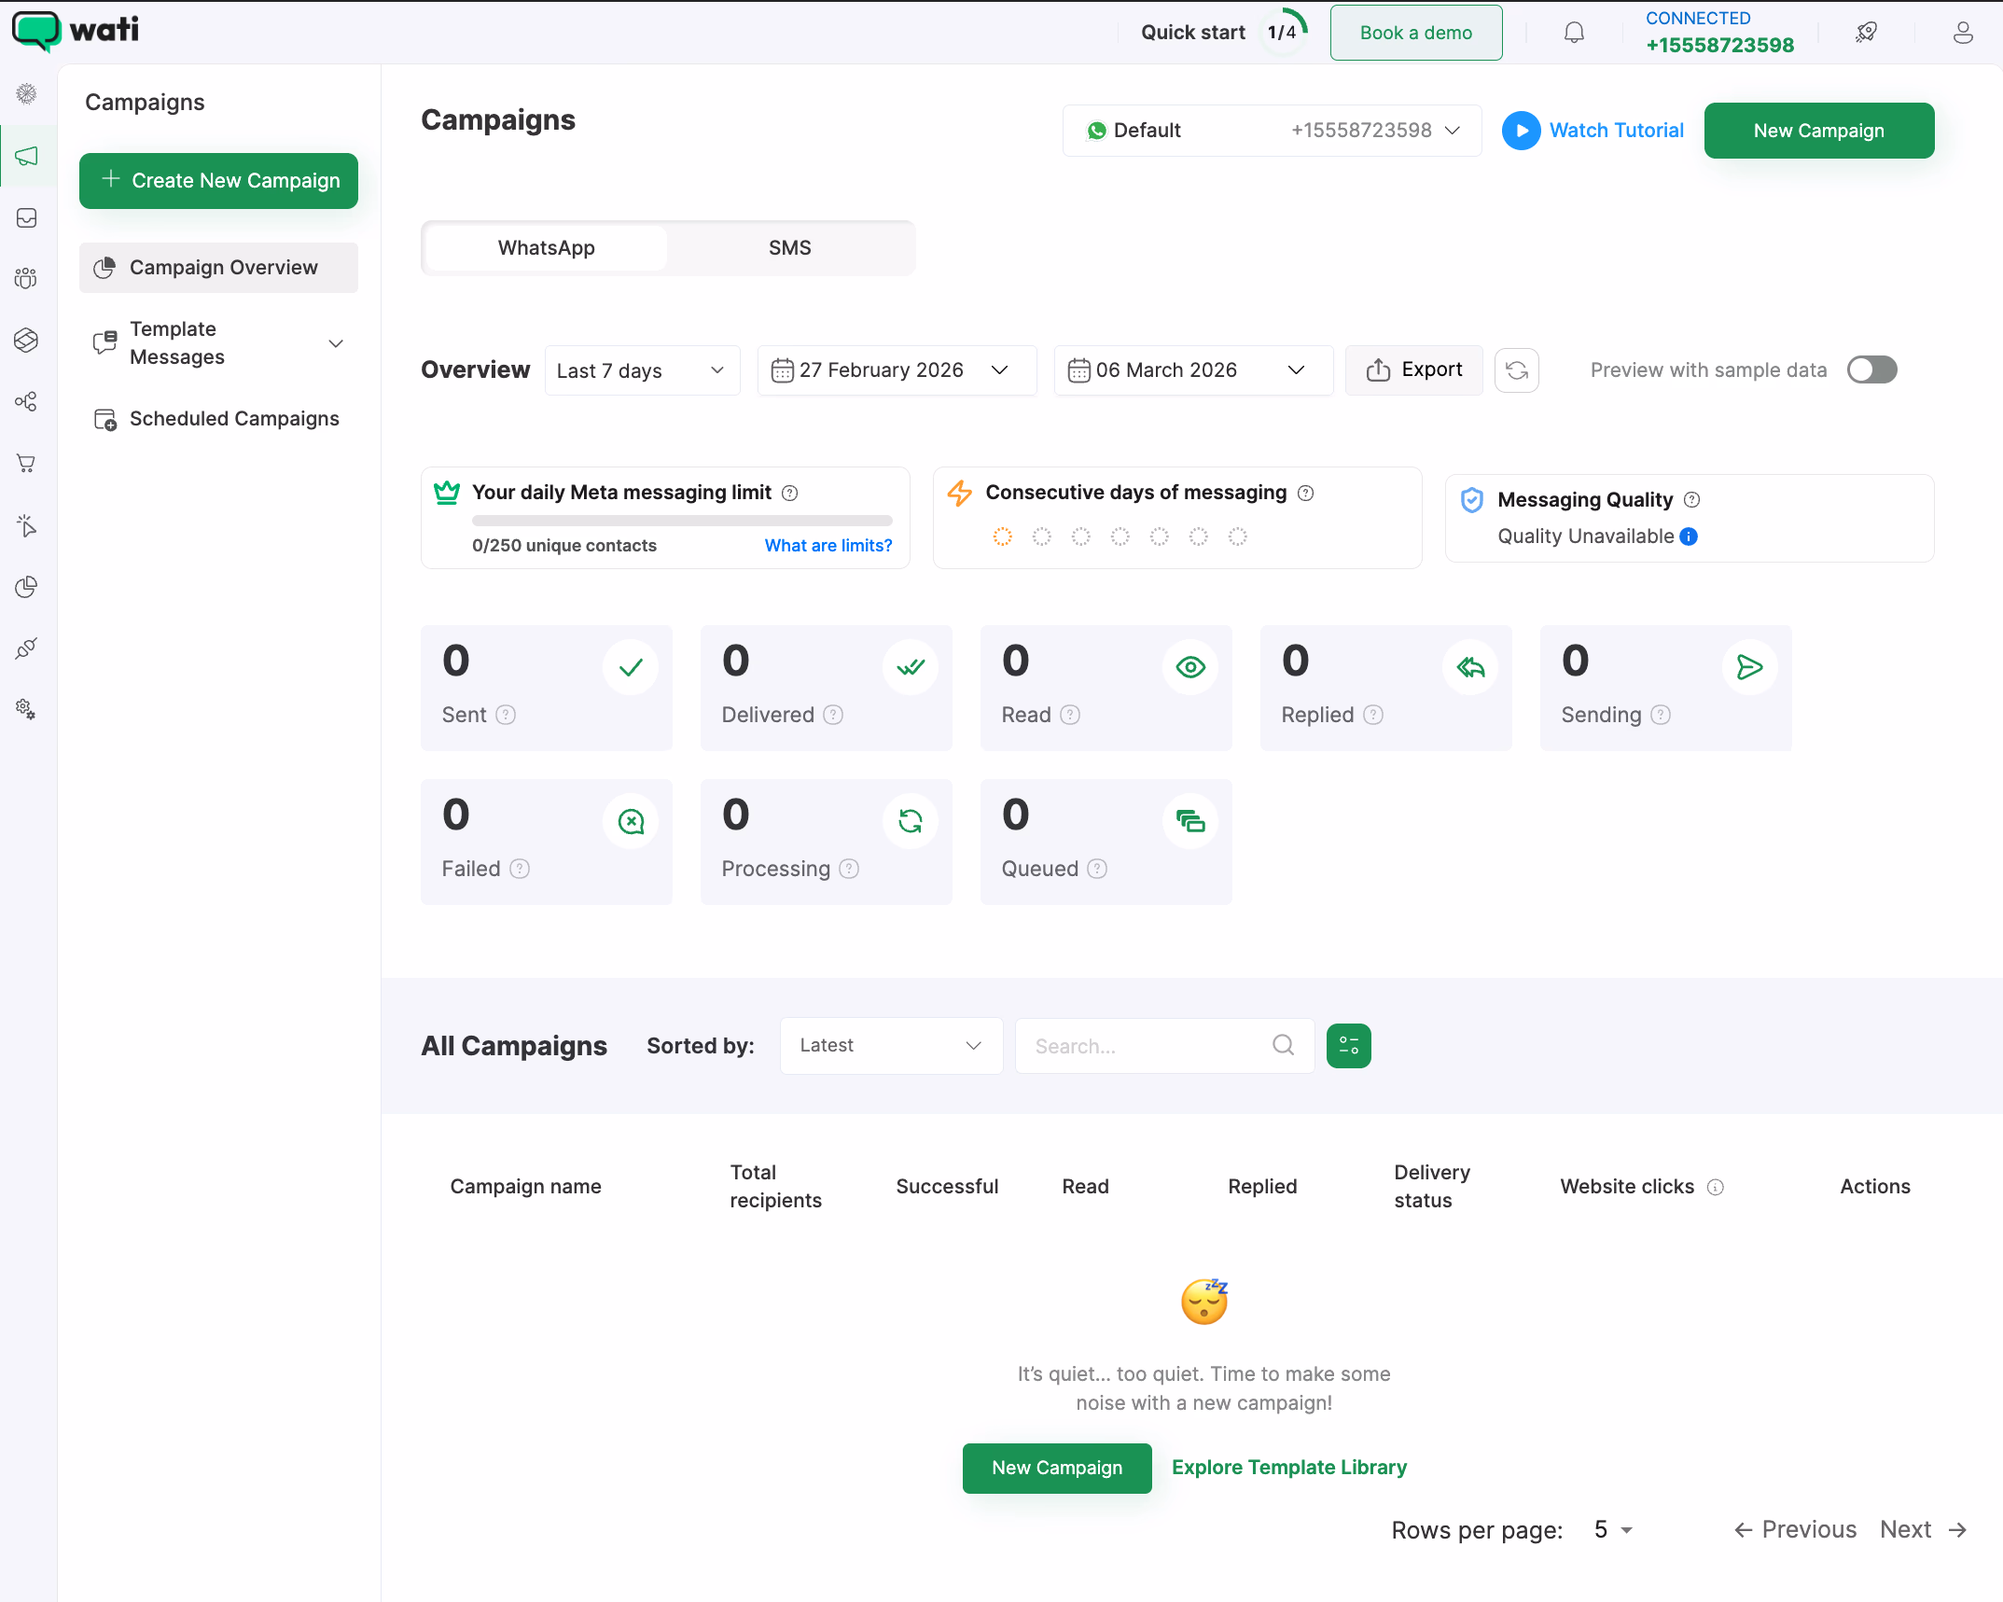Toggle Preview with sample data switch
The image size is (2003, 1602).
click(1871, 369)
